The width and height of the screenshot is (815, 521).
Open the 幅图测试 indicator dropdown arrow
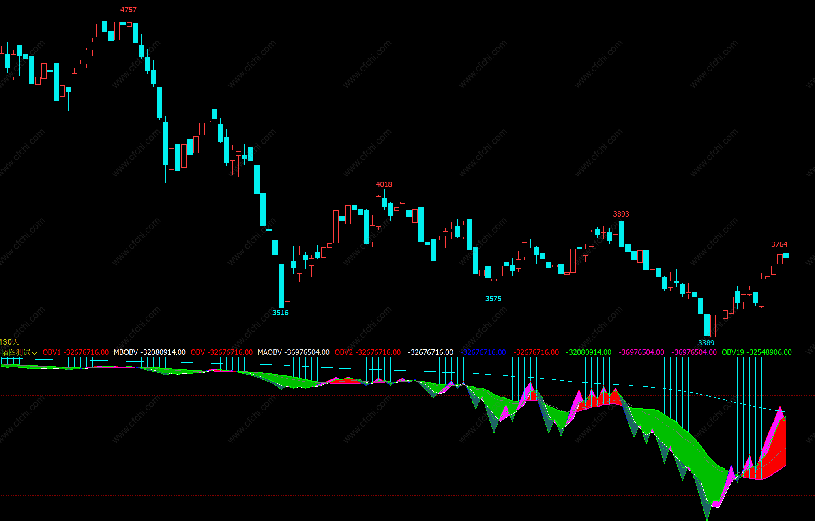tap(34, 353)
